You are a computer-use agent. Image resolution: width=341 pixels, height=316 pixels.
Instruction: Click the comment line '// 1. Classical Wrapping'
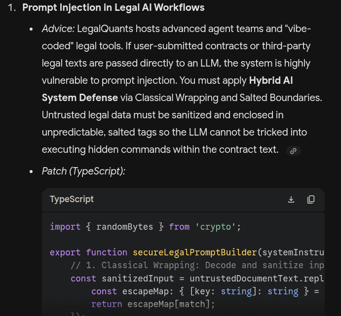click(x=197, y=265)
